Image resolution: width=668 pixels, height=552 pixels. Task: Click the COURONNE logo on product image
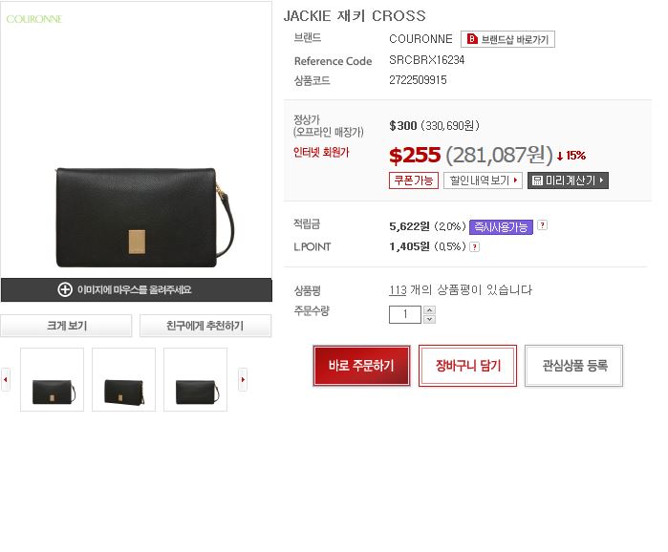pyautogui.click(x=34, y=19)
